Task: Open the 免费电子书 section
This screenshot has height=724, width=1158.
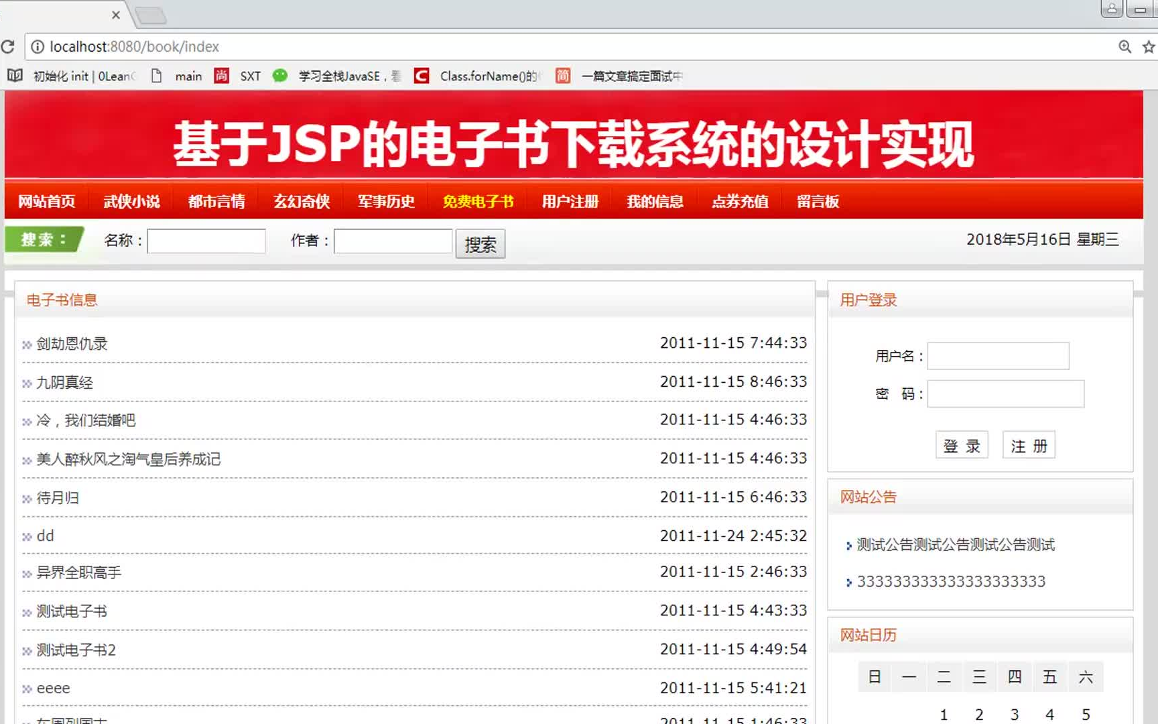Action: click(x=478, y=202)
